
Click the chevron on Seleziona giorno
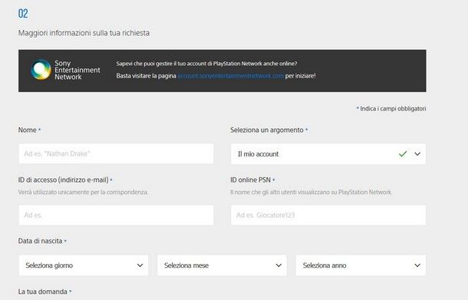[140, 265]
